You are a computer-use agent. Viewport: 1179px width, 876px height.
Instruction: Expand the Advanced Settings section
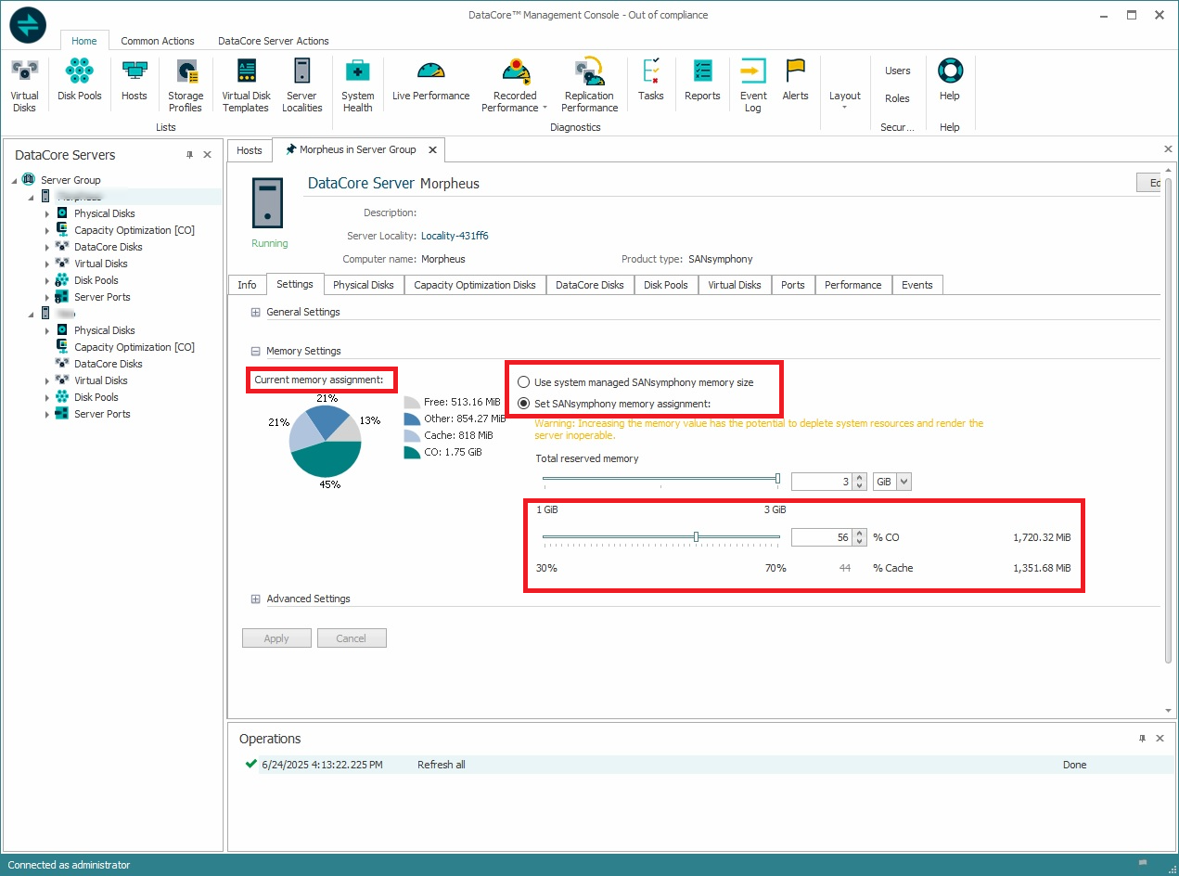tap(255, 599)
